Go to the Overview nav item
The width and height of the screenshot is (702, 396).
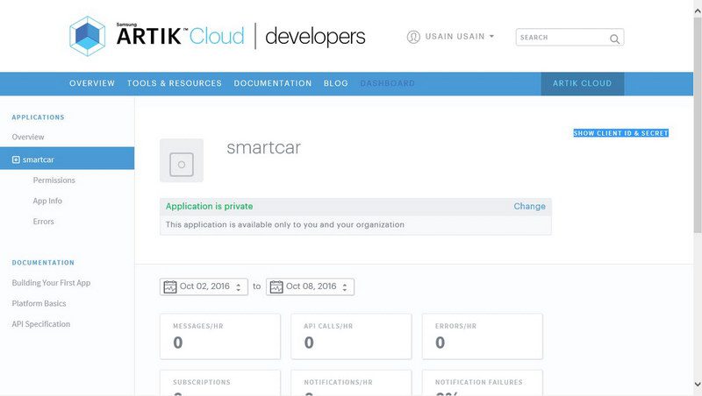92,83
